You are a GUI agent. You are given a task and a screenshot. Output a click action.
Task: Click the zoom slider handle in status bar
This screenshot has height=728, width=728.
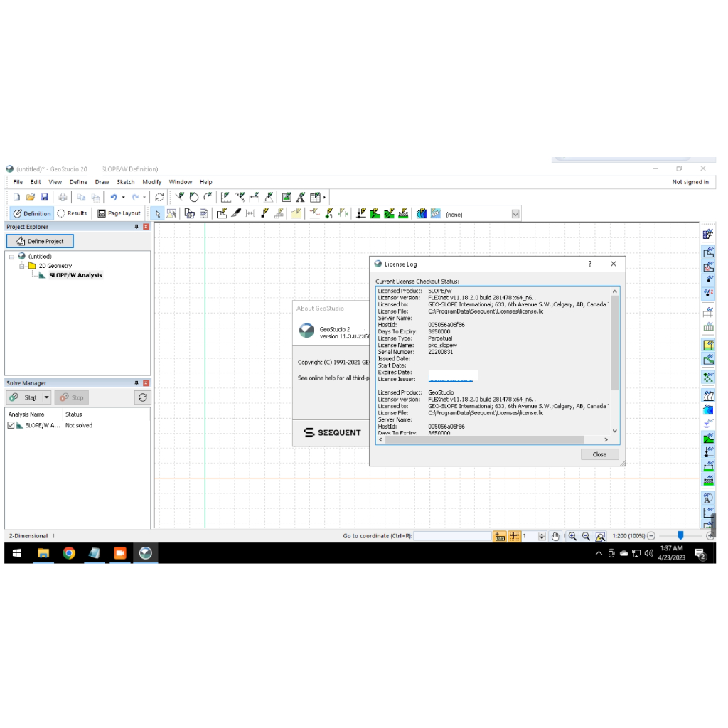[x=680, y=535]
